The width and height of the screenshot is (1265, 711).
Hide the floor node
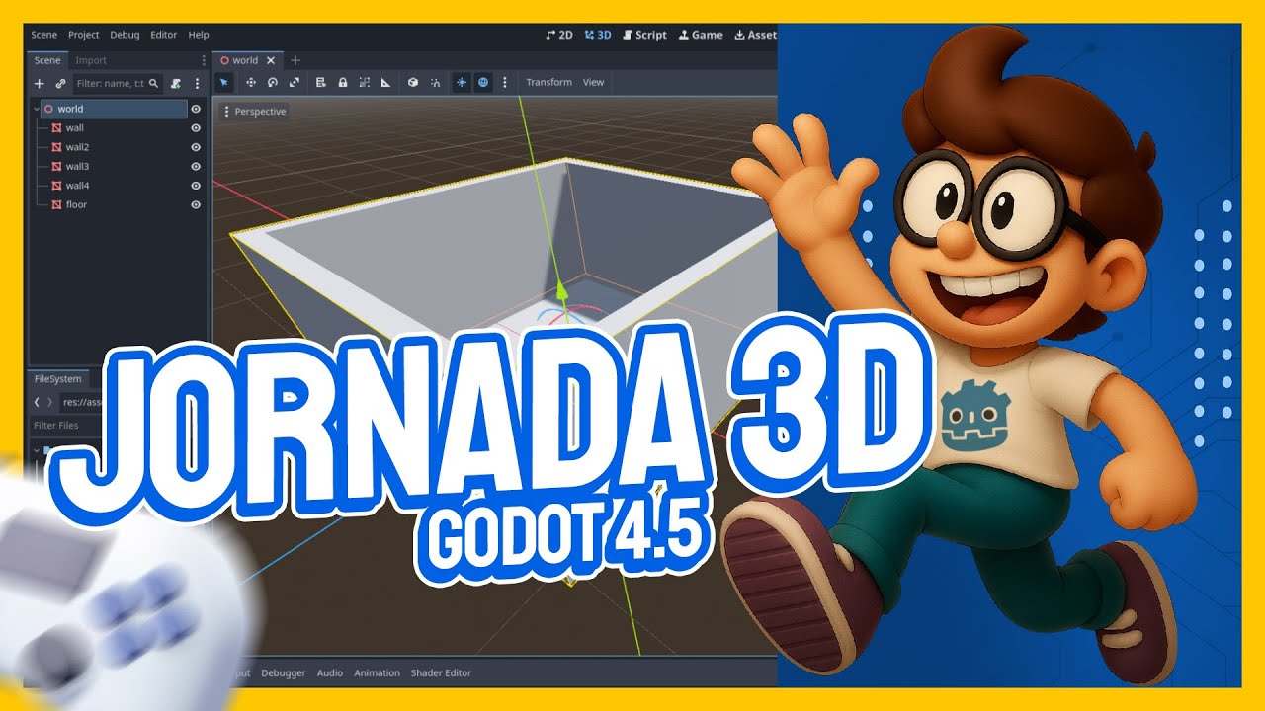coord(196,204)
